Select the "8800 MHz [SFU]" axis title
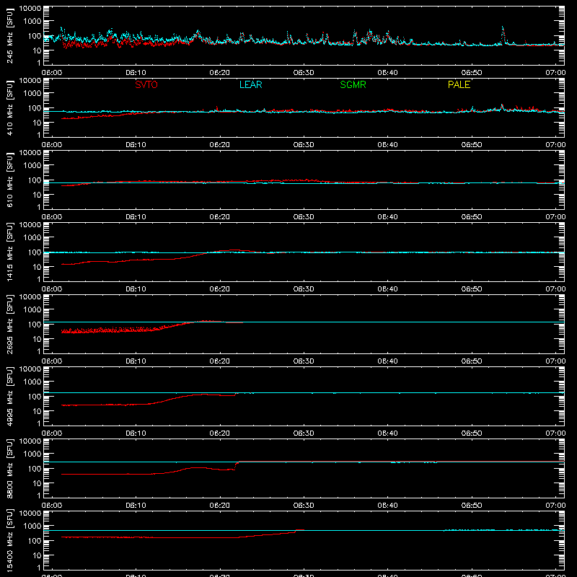This screenshot has height=577, width=577. click(10, 468)
